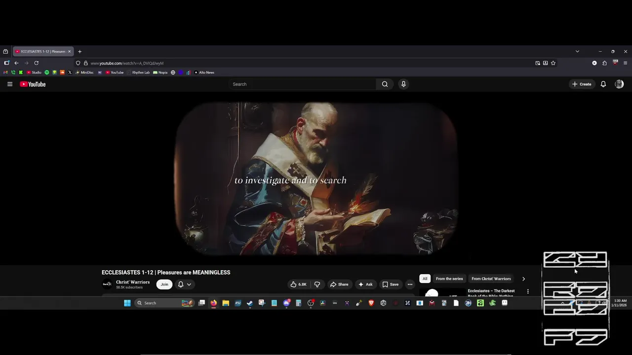Open Steam from the taskbar
The image size is (632, 355).
[x=250, y=303]
